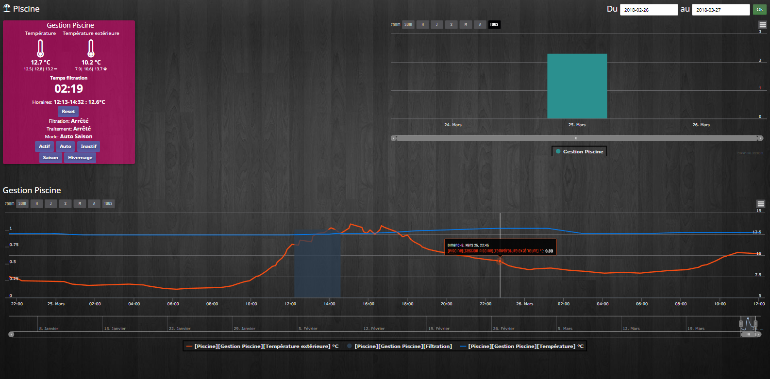Toggle blue Température series in bottom legend
This screenshot has width=770, height=379.
(521, 346)
